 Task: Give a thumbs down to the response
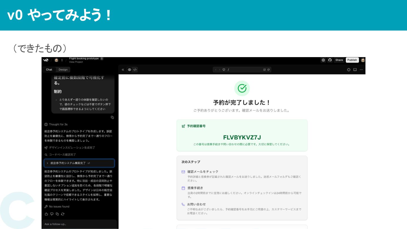coord(52,214)
